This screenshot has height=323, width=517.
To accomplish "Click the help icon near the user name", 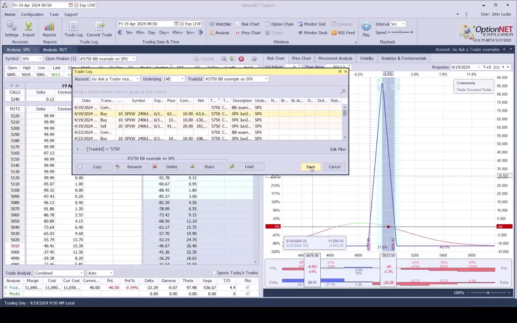I will coord(466,14).
